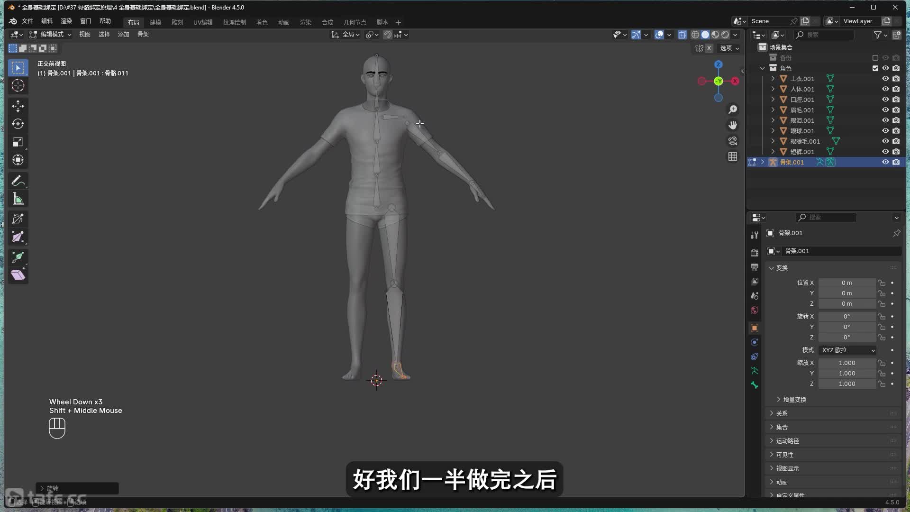Toggle the 角色 collection exclude checkbox
910x512 pixels.
[x=875, y=68]
